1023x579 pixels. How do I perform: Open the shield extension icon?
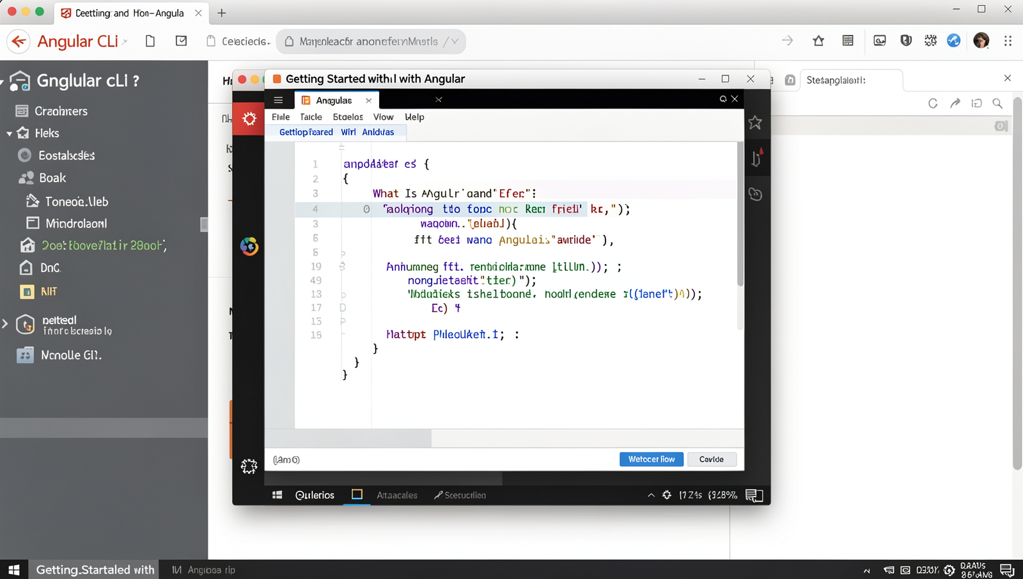coord(906,41)
